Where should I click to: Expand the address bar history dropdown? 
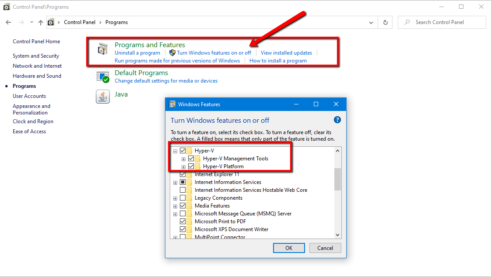pyautogui.click(x=371, y=23)
